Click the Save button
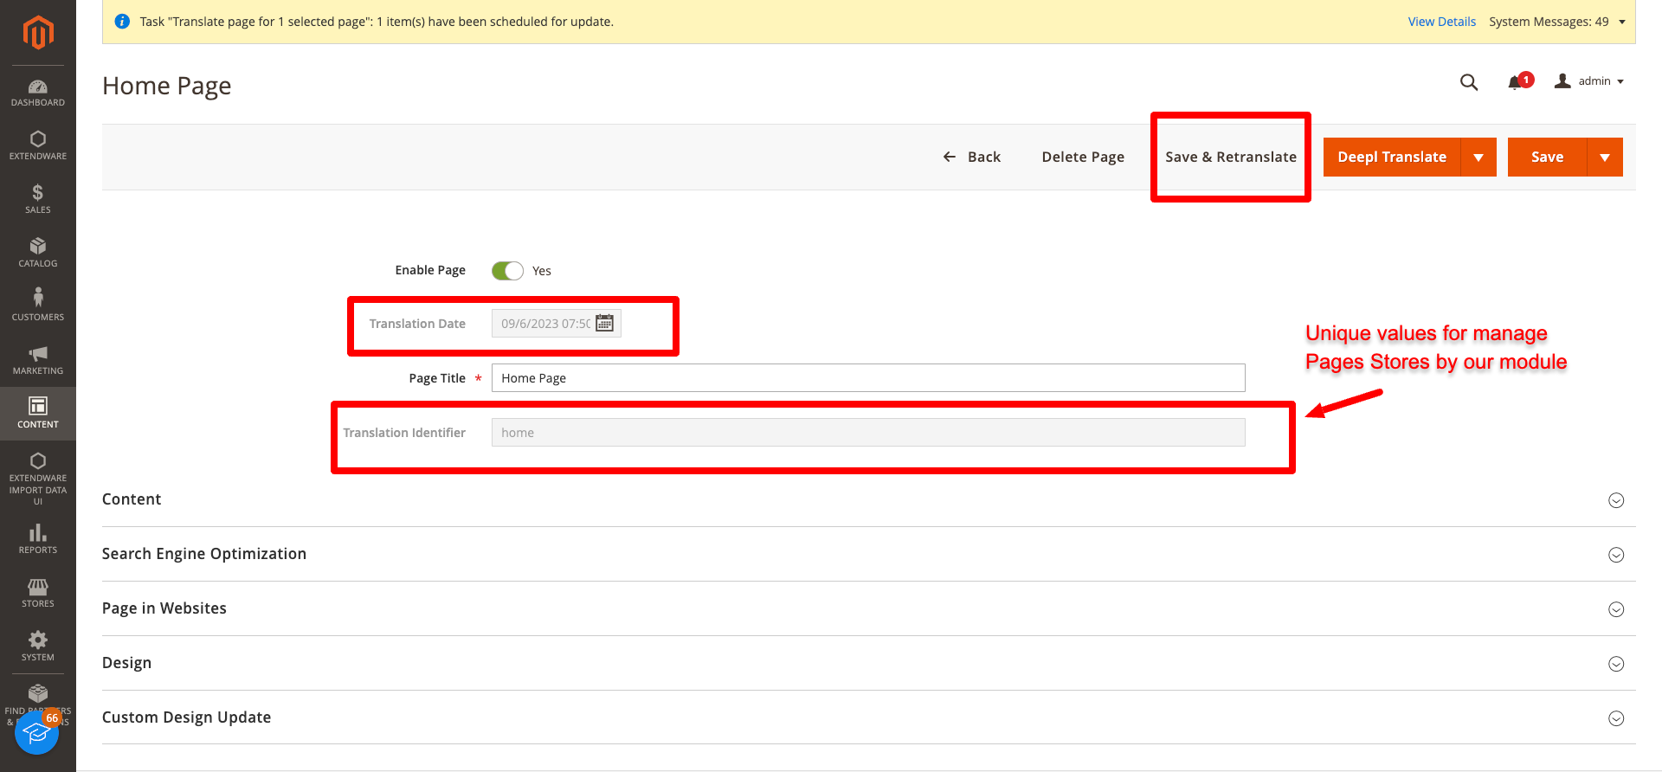This screenshot has height=772, width=1662. tap(1547, 157)
